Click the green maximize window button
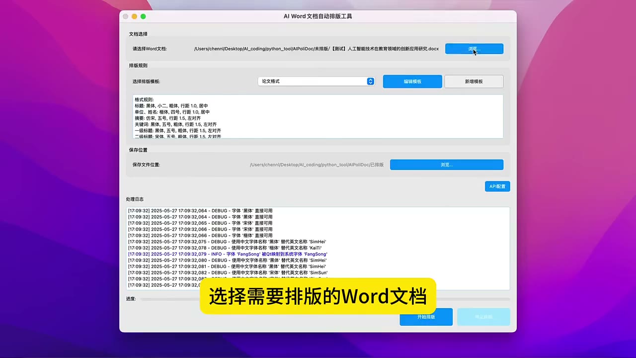This screenshot has height=358, width=636. 143,16
